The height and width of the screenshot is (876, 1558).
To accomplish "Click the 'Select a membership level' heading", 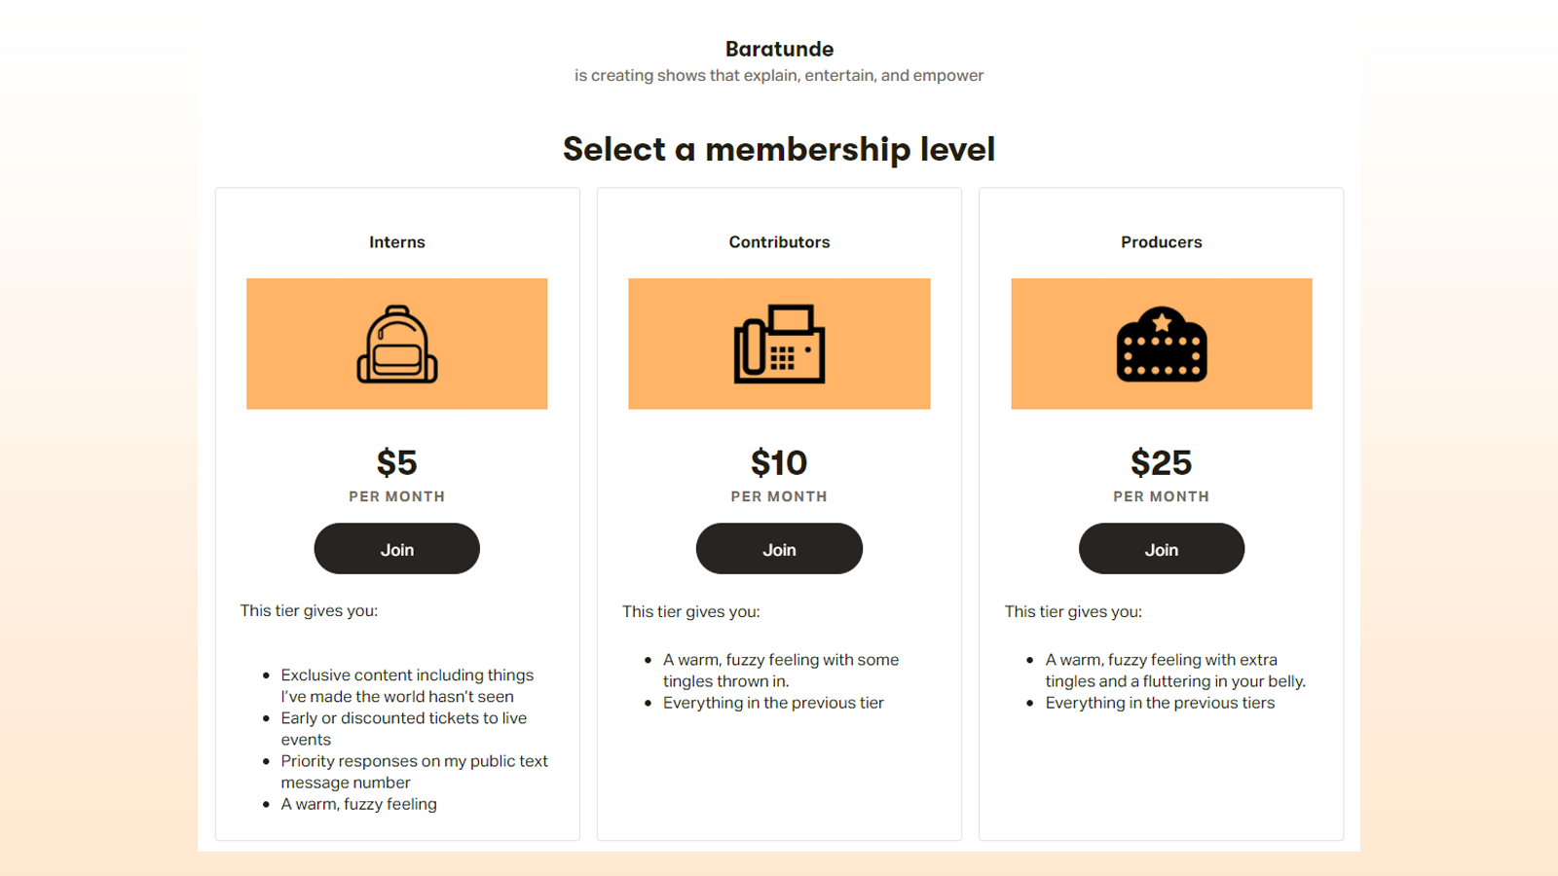I will pyautogui.click(x=779, y=149).
